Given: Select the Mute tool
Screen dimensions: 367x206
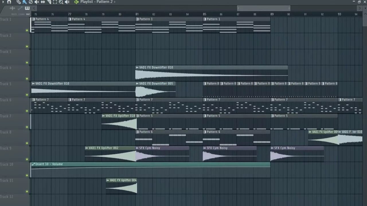Looking at the screenshot, I should click(x=37, y=2).
